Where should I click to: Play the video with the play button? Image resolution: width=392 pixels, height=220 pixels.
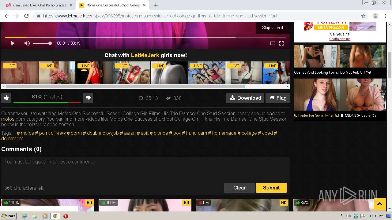13,43
